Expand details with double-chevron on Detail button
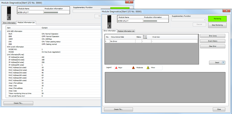 pyautogui.click(x=223, y=63)
